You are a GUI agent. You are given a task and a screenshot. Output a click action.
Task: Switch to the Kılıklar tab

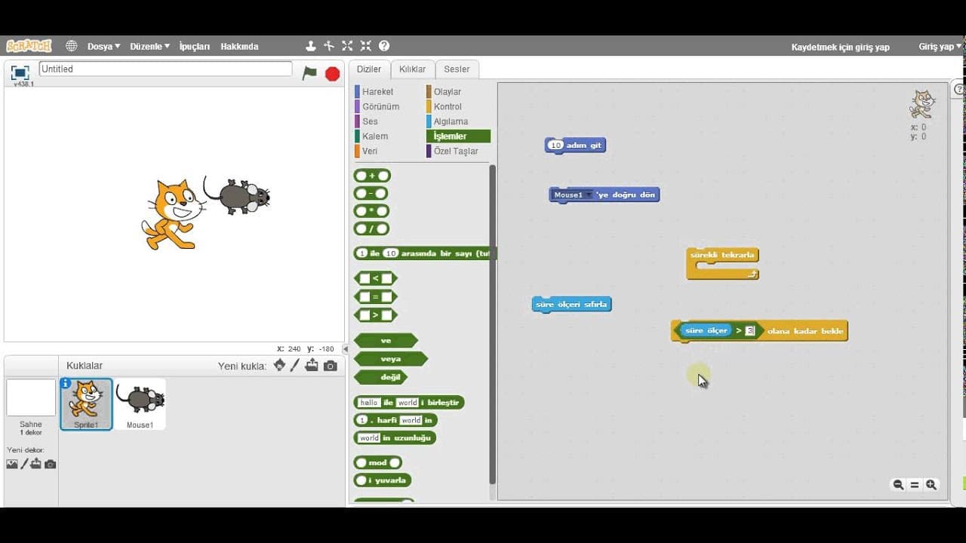pyautogui.click(x=412, y=69)
